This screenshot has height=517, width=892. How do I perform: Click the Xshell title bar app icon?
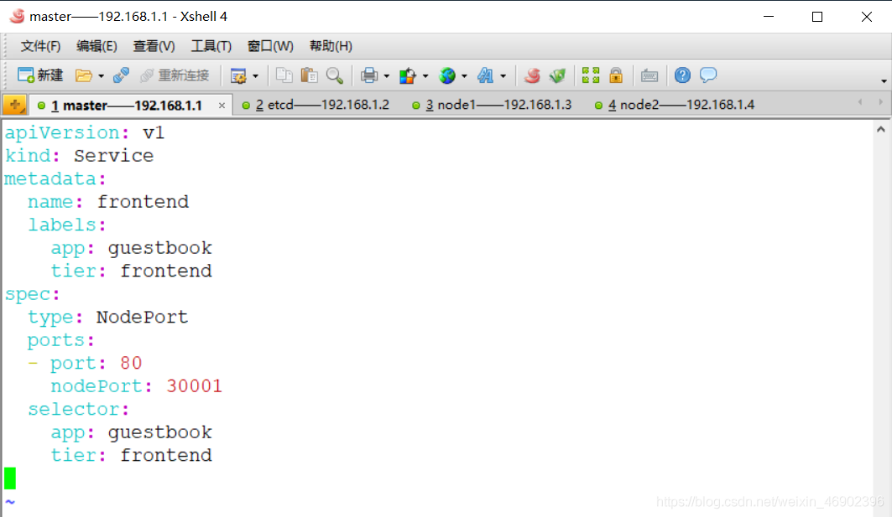(x=17, y=16)
